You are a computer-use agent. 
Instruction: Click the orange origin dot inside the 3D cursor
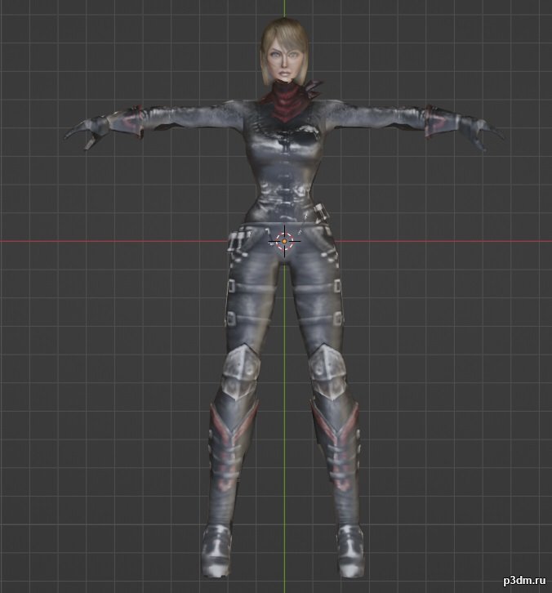click(284, 240)
